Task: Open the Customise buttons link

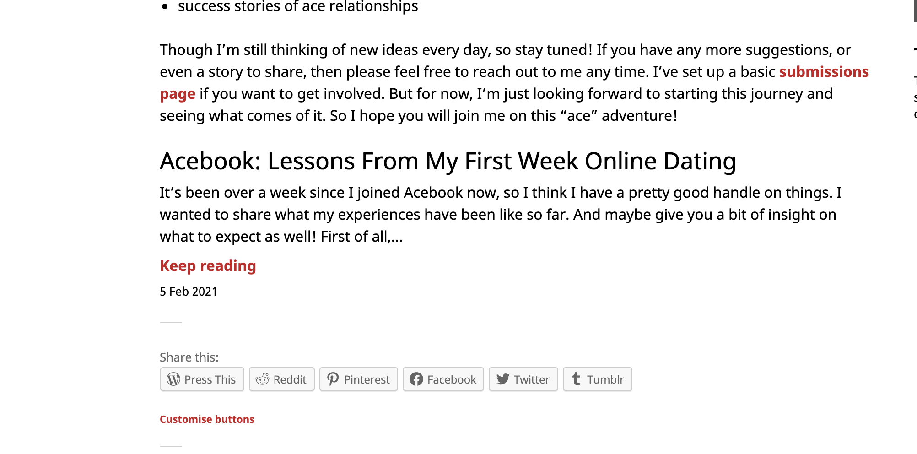Action: tap(207, 419)
